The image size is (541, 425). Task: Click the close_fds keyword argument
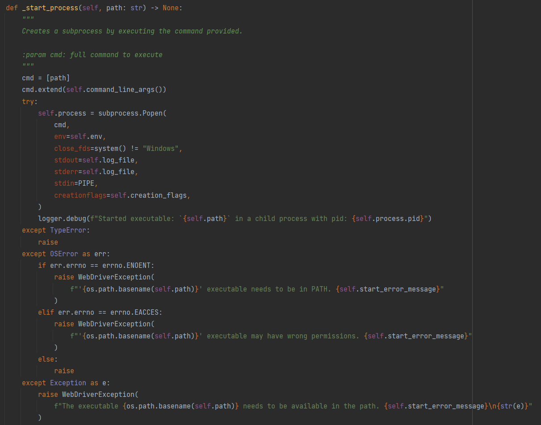[x=72, y=148]
